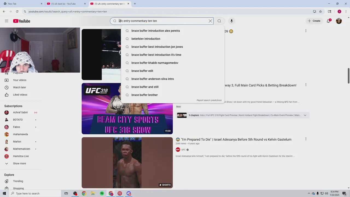Start voice search with microphone icon
This screenshot has height=197, width=350.
232,21
